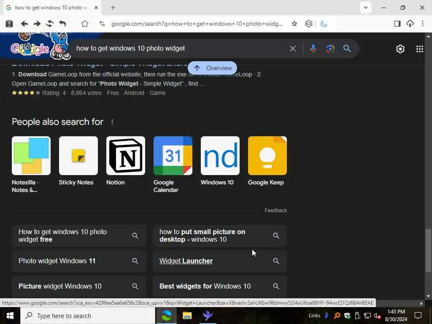Search 'How to get windows 10 photo widget free'
This screenshot has width=432, height=324.
tap(79, 235)
